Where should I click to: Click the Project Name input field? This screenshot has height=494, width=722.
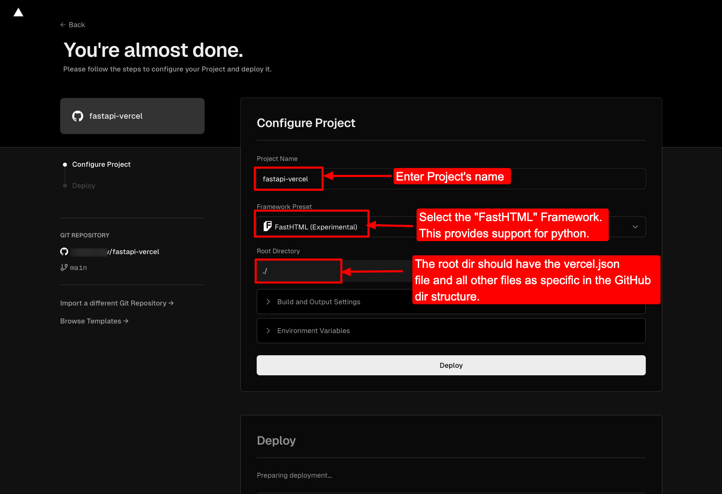point(451,179)
